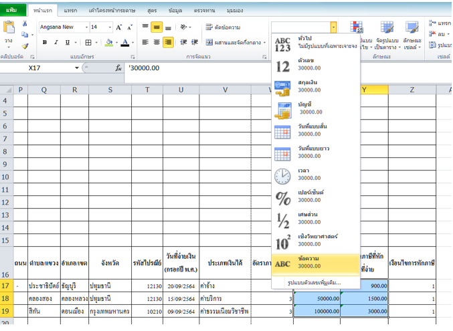Toggle top vertical alignment
The image size is (453, 331).
145,27
